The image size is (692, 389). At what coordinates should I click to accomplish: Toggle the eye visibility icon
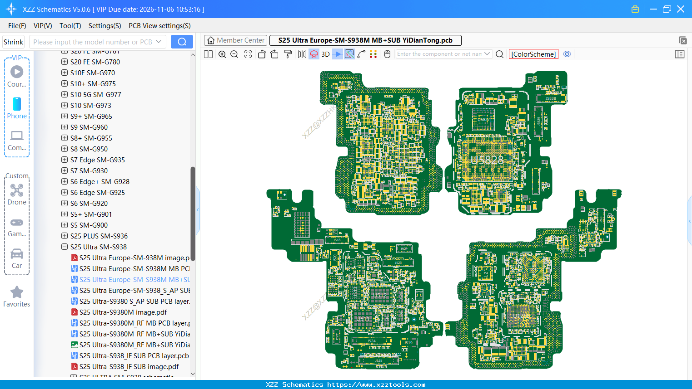click(x=567, y=54)
